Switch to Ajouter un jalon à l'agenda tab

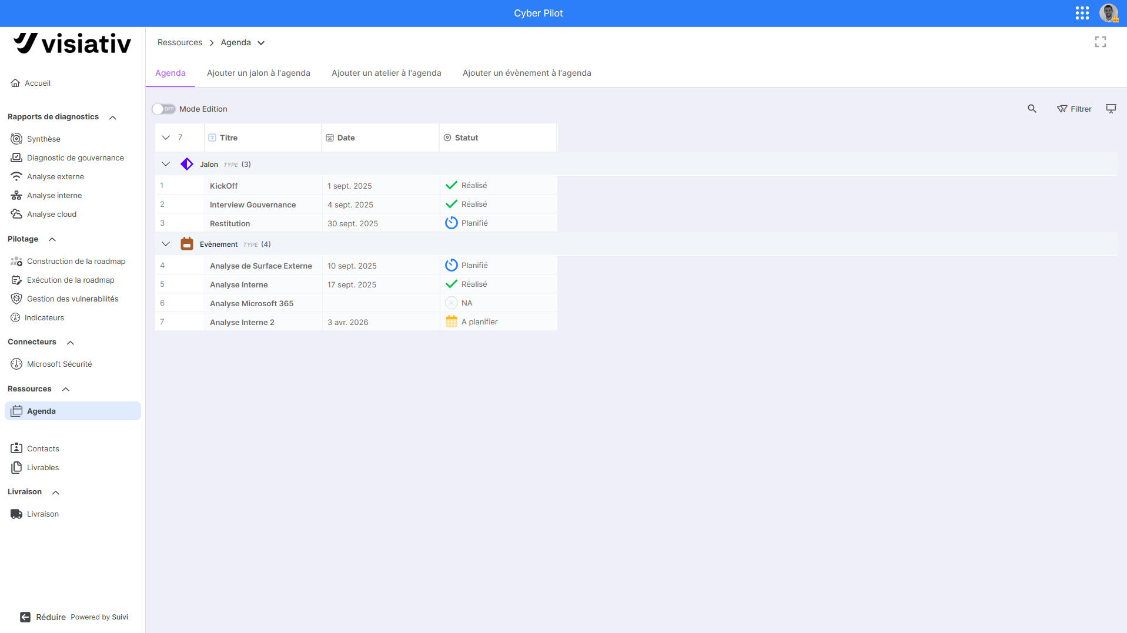[258, 73]
